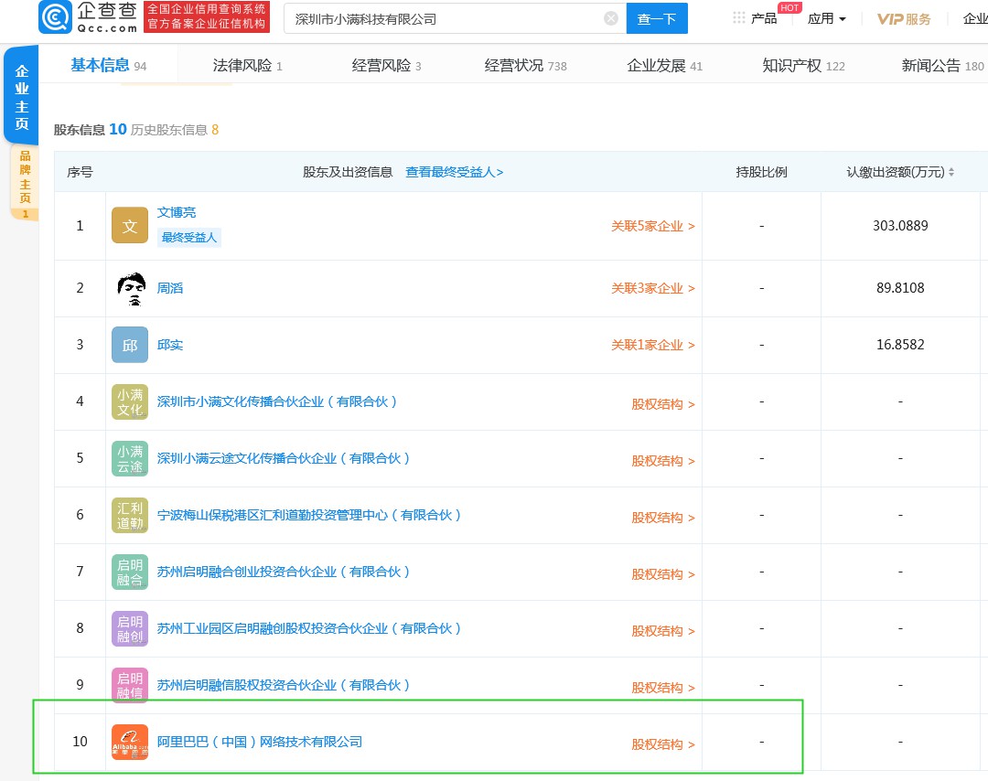Viewport: 988px width, 781px height.
Task: Expand 股权结构 for 深圳小满云途文化传播
Action: click(x=663, y=461)
